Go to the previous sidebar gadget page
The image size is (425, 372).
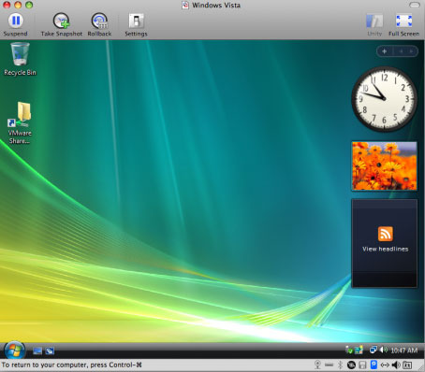pyautogui.click(x=402, y=51)
